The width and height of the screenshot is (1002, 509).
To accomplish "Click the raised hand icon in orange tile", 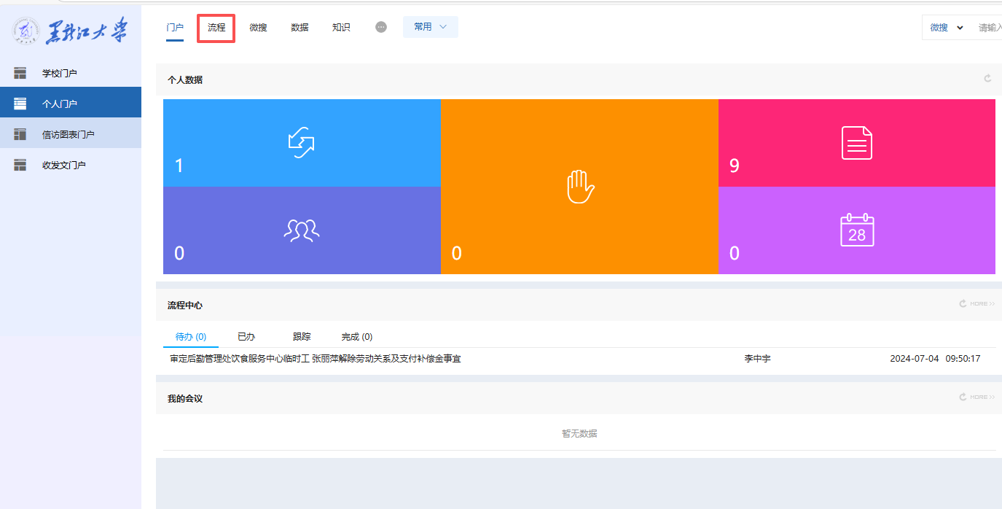I will (x=580, y=187).
